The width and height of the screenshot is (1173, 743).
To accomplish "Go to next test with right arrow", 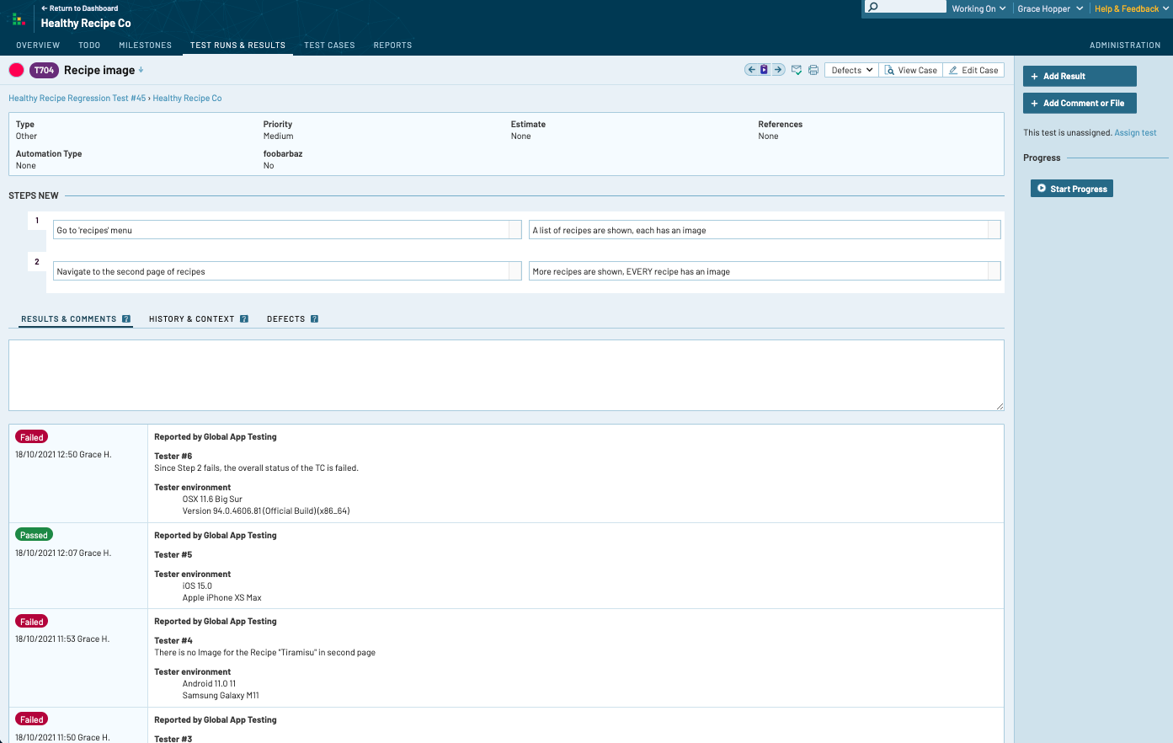I will pos(778,70).
